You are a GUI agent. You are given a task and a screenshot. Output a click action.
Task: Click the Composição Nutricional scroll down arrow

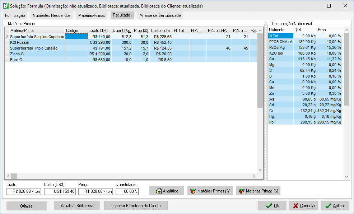point(346,177)
